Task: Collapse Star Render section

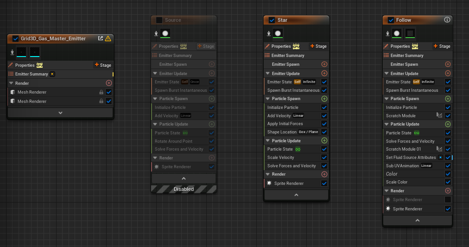Action: [268, 174]
